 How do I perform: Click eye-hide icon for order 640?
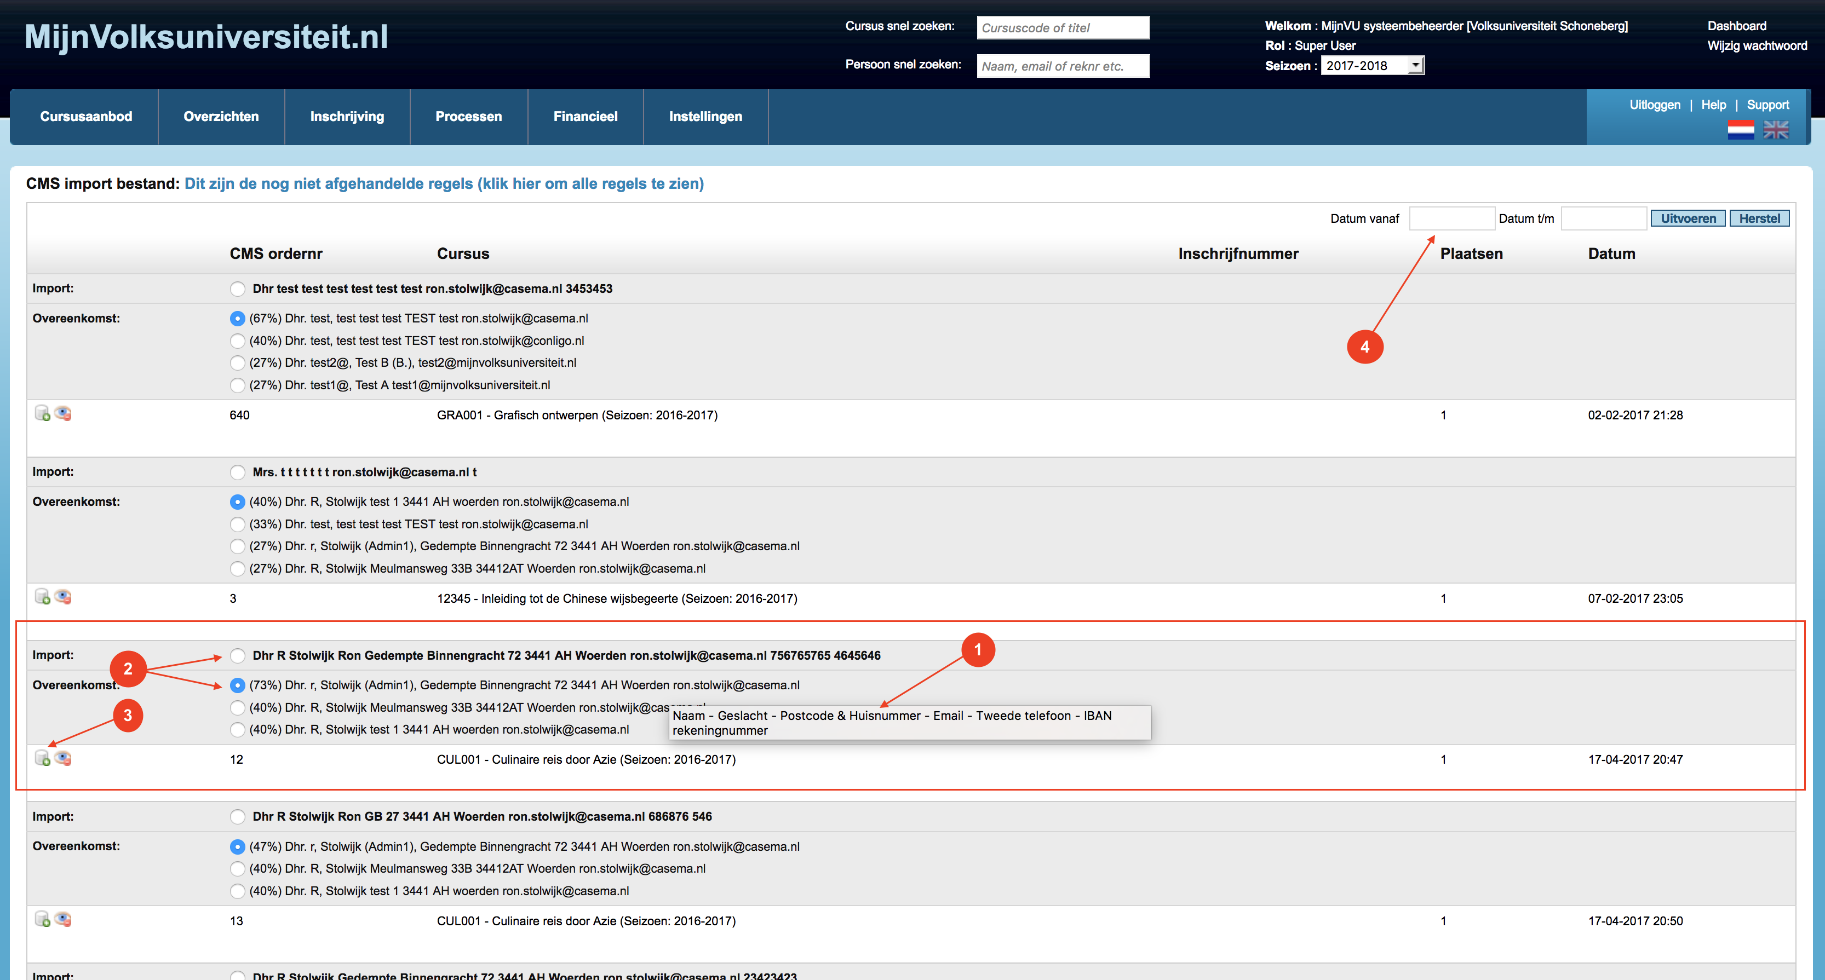[x=63, y=413]
